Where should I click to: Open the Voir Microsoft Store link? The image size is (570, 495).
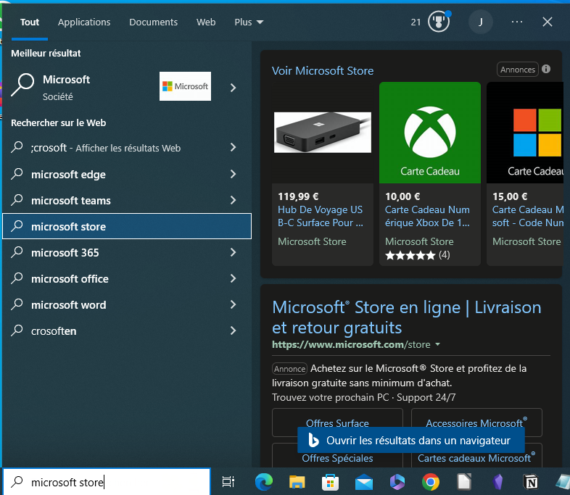click(x=323, y=70)
